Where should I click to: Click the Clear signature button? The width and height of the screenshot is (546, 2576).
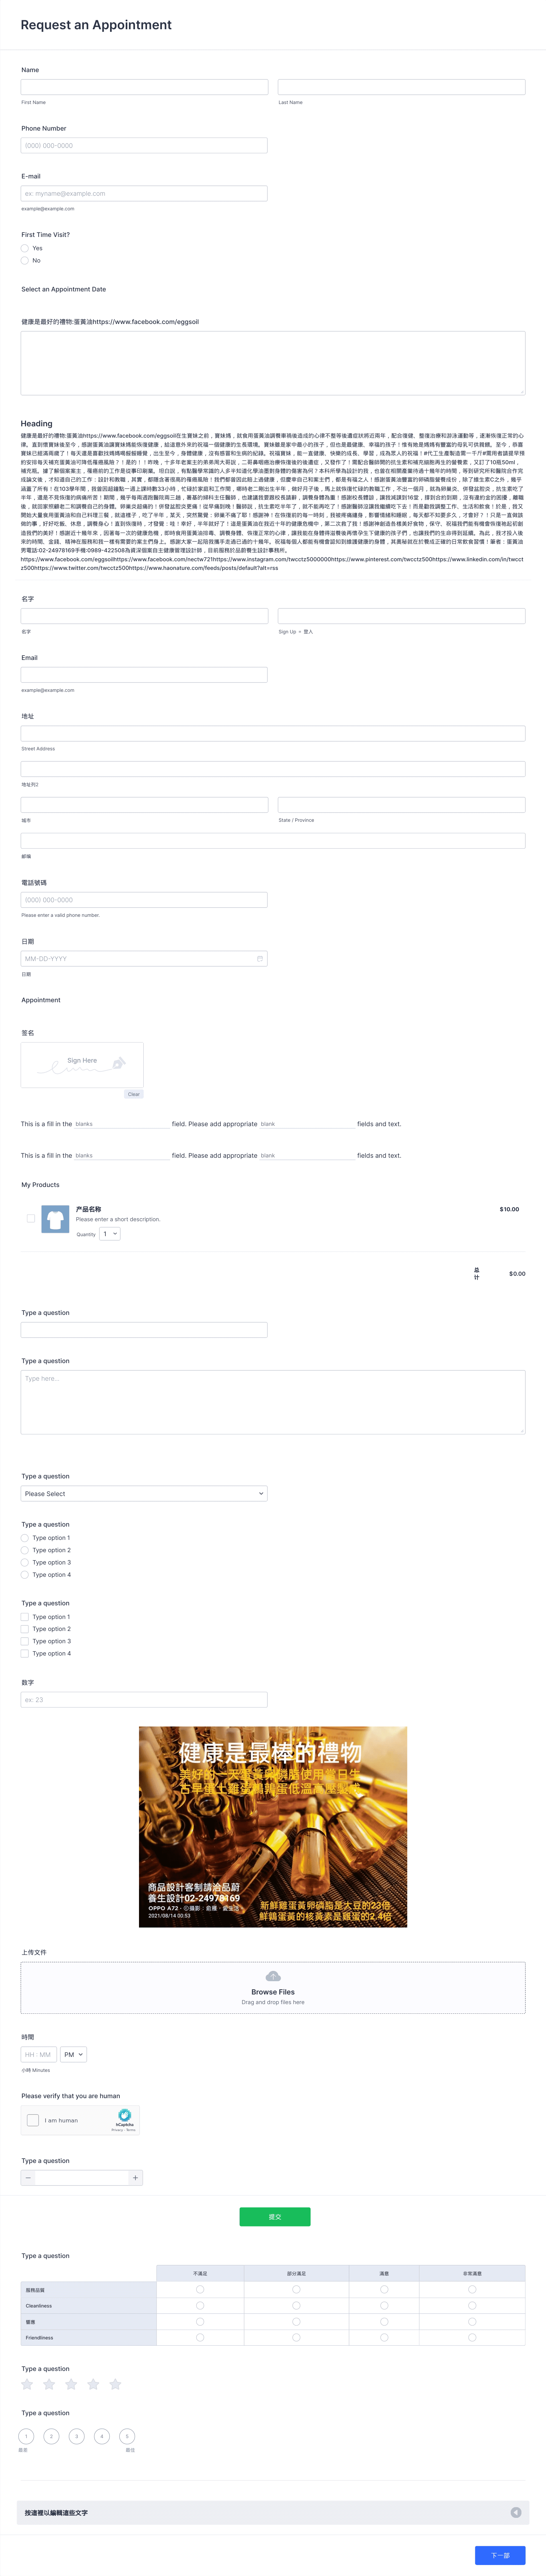pyautogui.click(x=133, y=1094)
